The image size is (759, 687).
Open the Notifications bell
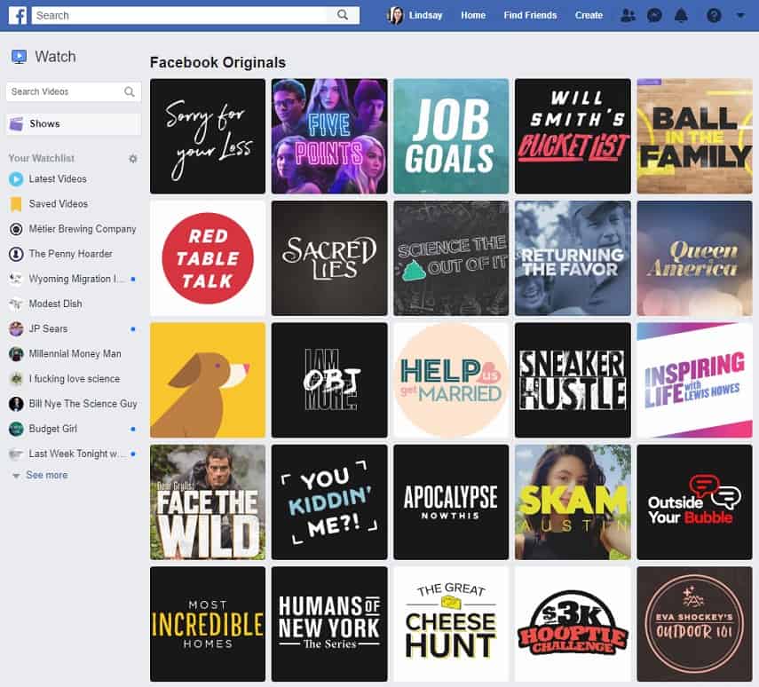click(681, 15)
